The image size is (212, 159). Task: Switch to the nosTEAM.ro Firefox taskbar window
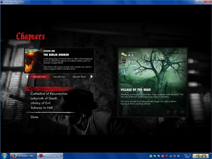tap(23, 156)
